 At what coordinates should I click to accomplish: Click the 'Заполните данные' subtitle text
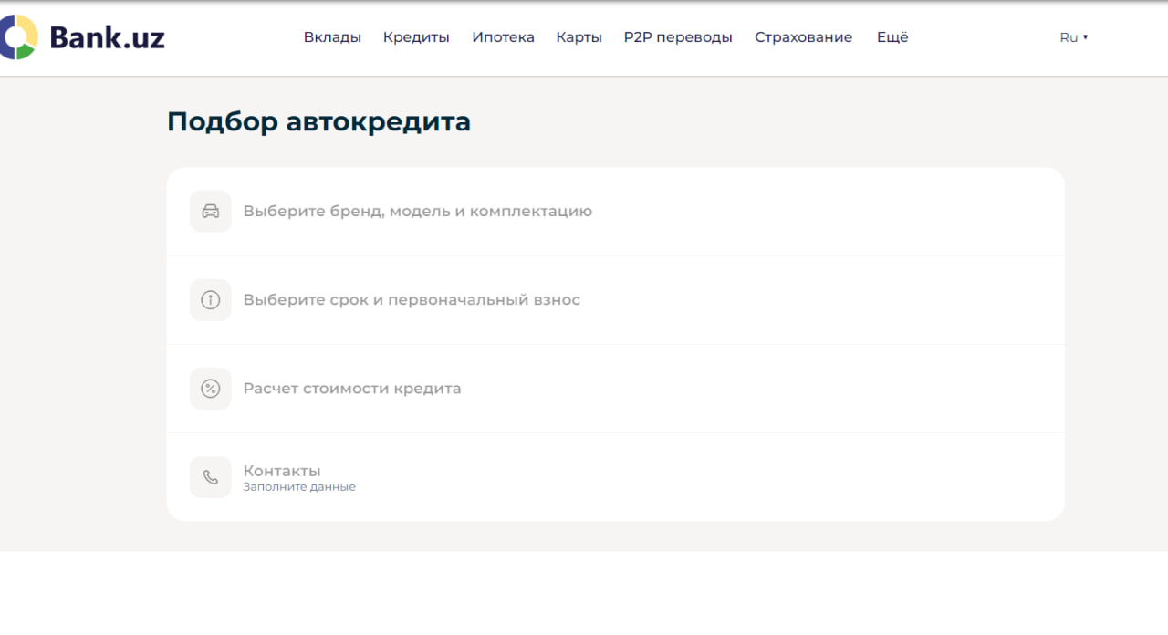(299, 487)
